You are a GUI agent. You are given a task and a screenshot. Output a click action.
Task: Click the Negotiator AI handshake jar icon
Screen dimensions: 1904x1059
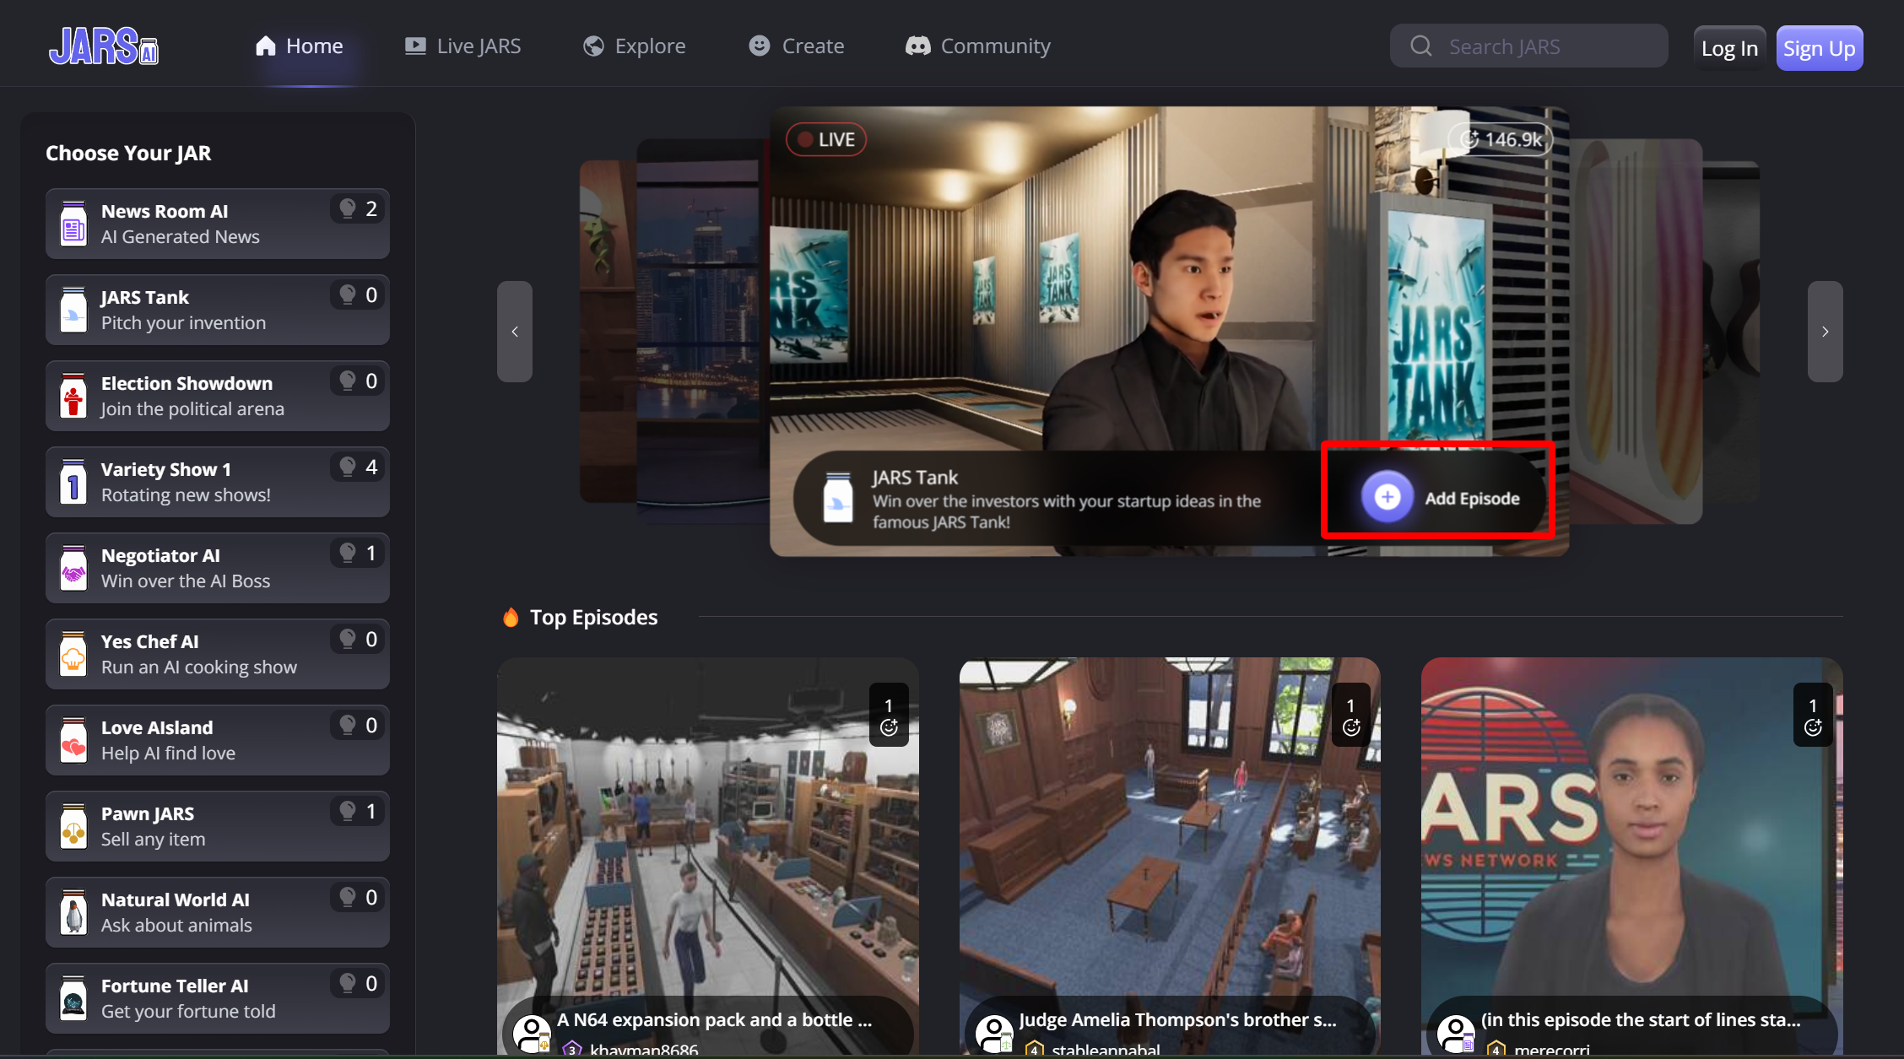(73, 568)
